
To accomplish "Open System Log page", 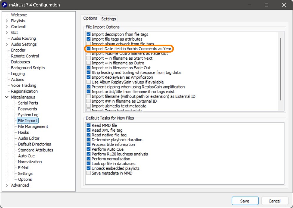I will (x=28, y=115).
